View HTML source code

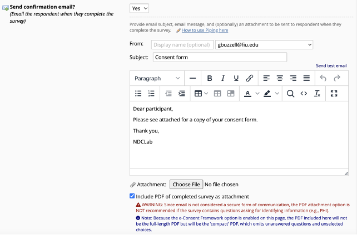pos(304,94)
